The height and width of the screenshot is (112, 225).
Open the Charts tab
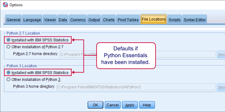[x=109, y=19]
